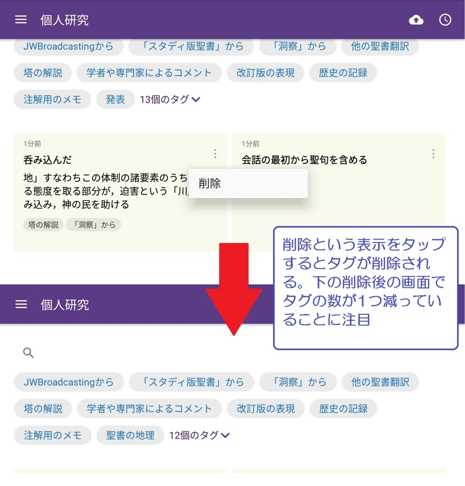The height and width of the screenshot is (486, 465).
Task: Tap the 1分前 timestamp on 呑み込んだ note
Action: 32,144
